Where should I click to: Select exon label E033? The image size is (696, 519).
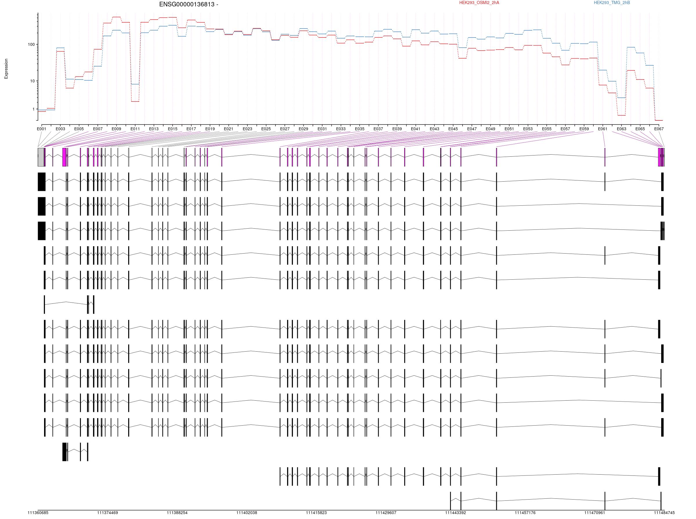coord(340,129)
